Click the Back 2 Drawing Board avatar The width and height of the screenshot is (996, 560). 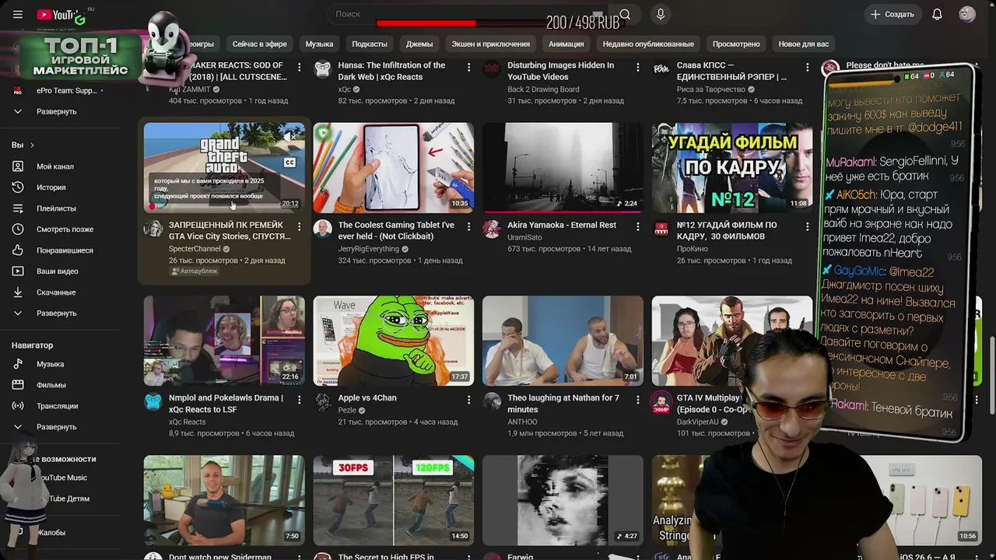pos(492,68)
